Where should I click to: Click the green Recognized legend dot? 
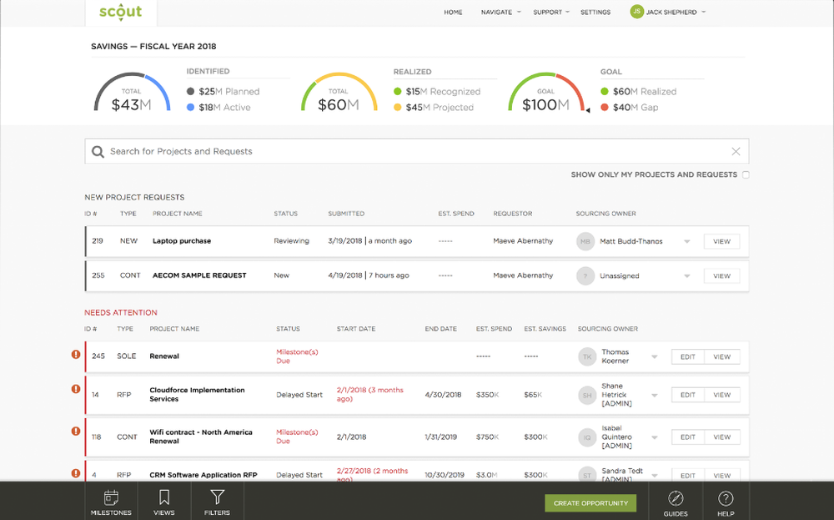pos(397,91)
